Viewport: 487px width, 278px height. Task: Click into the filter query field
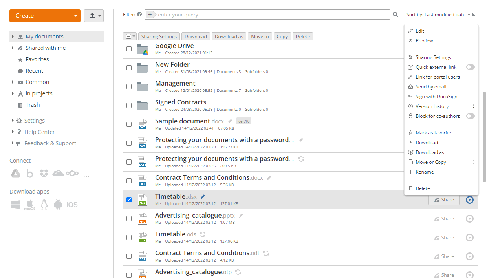(271, 15)
